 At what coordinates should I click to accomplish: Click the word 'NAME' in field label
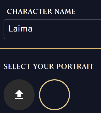(65, 11)
